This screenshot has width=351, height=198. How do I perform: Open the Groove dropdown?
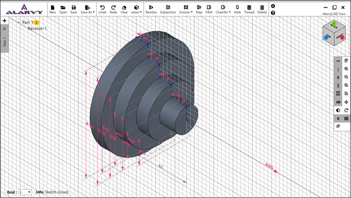point(186,9)
